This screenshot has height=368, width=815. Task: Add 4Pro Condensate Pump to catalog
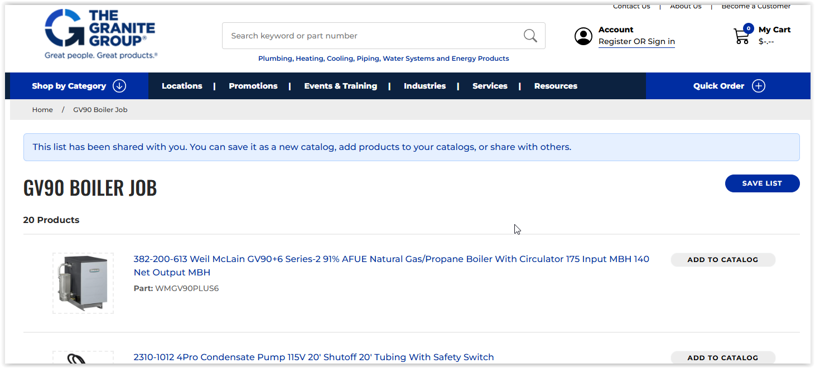coord(723,357)
